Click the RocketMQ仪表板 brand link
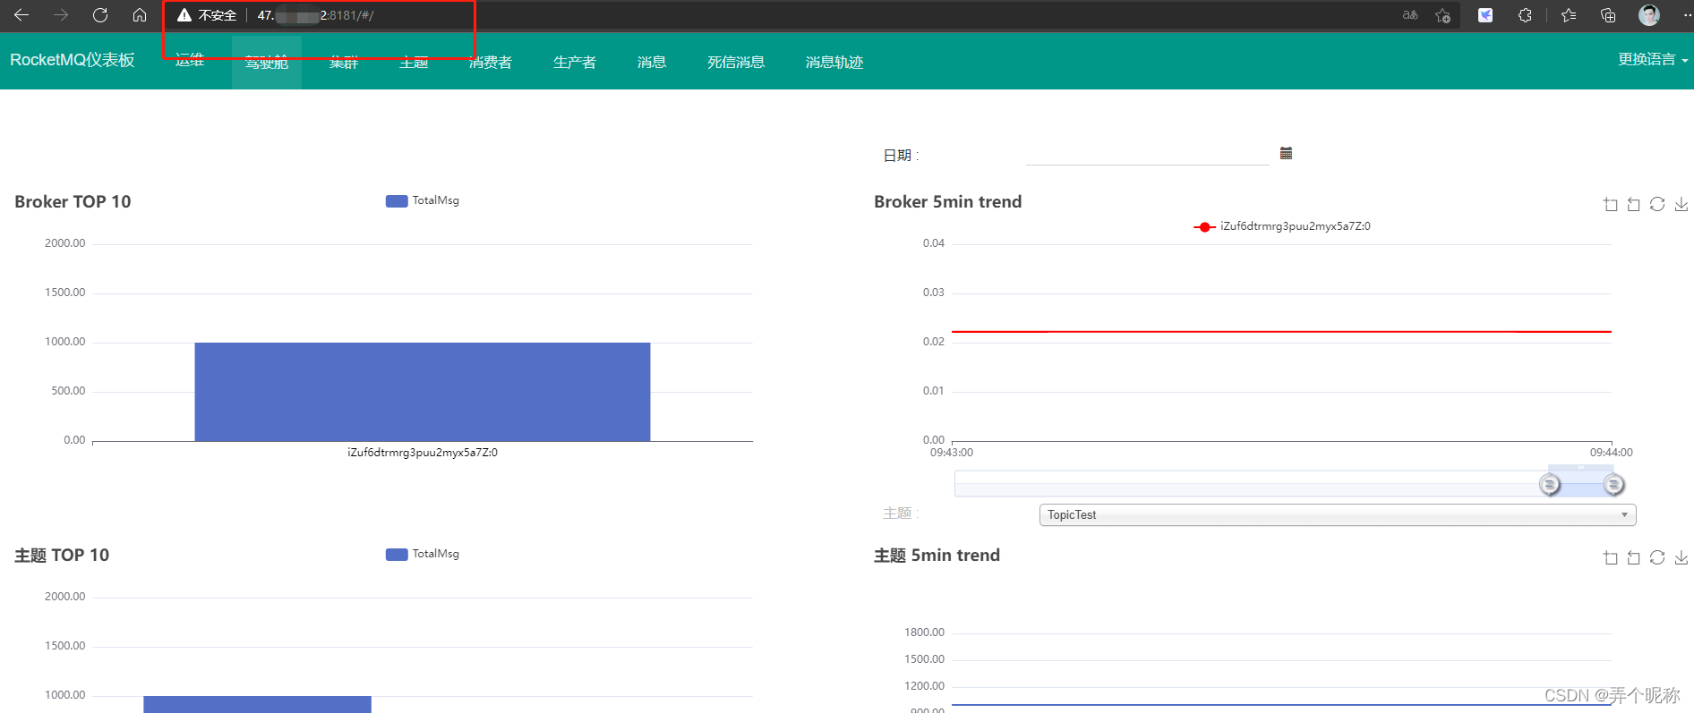This screenshot has height=713, width=1694. click(x=73, y=60)
